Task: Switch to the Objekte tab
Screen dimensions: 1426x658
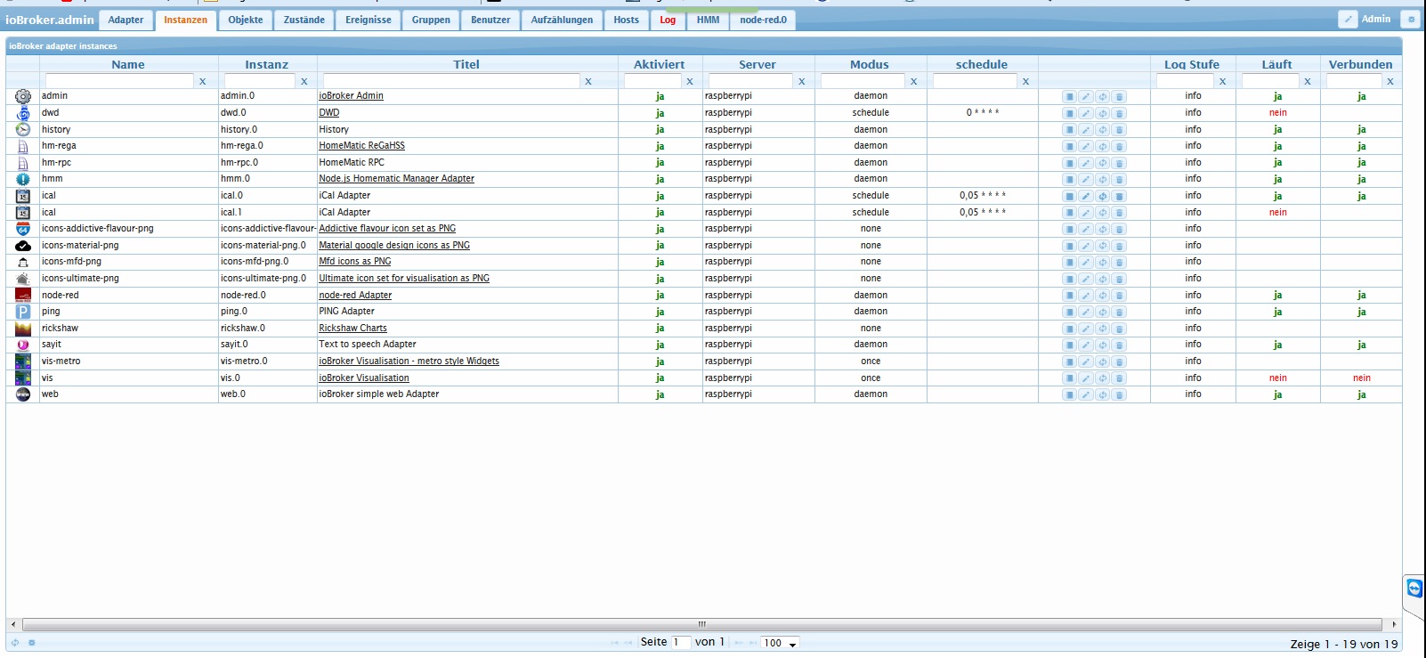Action: point(246,20)
